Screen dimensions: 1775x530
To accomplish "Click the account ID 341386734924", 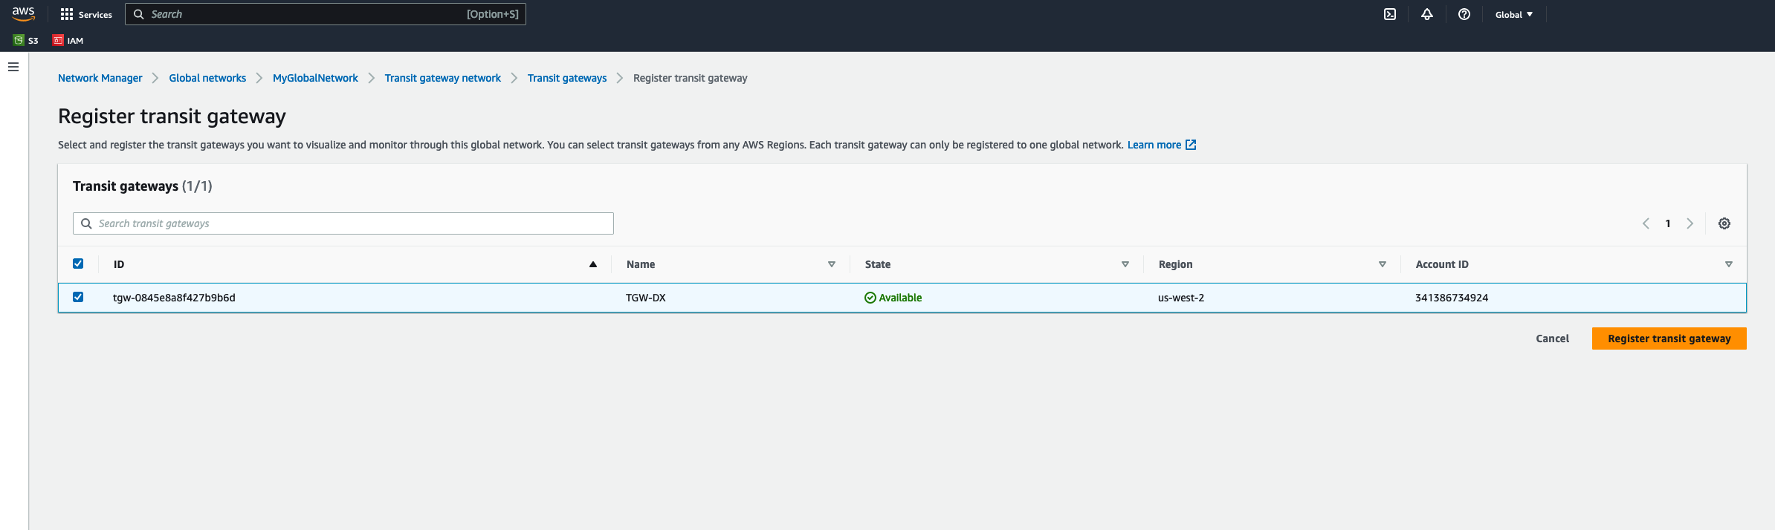I will [x=1452, y=298].
